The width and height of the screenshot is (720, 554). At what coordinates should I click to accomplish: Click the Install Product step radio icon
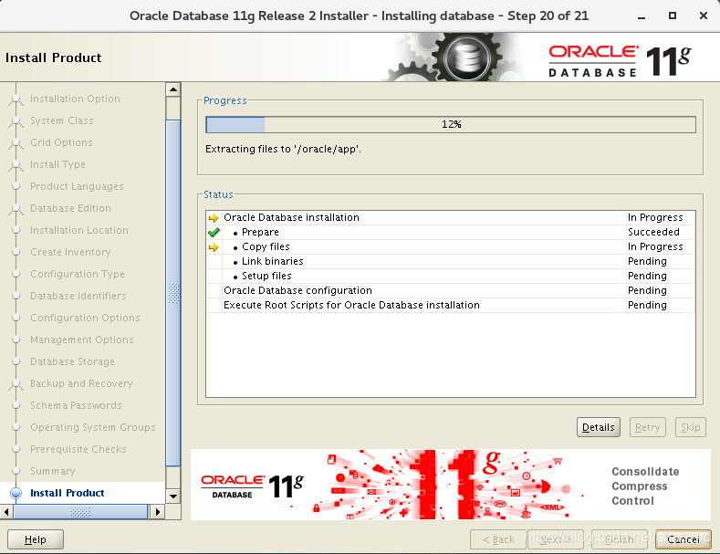(16, 493)
